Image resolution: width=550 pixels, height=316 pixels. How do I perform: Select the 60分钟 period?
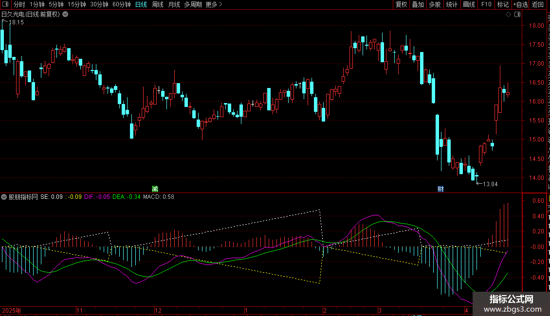click(x=122, y=4)
